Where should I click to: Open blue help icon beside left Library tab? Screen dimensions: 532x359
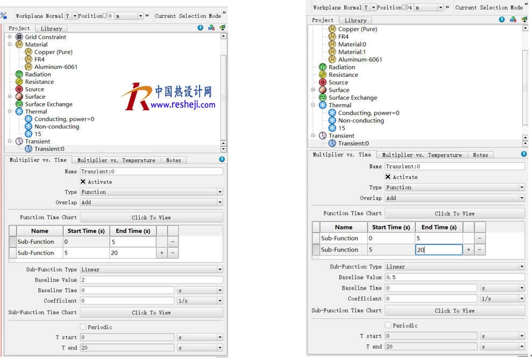click(200, 28)
